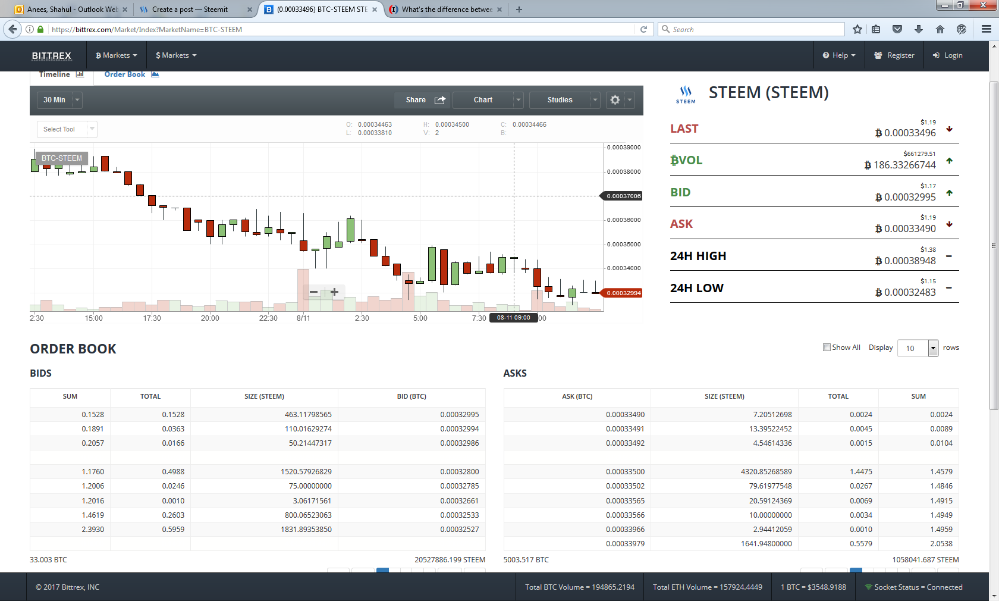Zoom in the chart with plus
The image size is (999, 601).
(334, 292)
